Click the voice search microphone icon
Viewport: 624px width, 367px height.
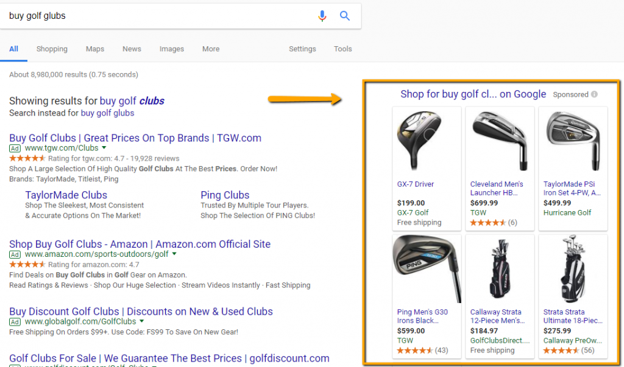(322, 16)
